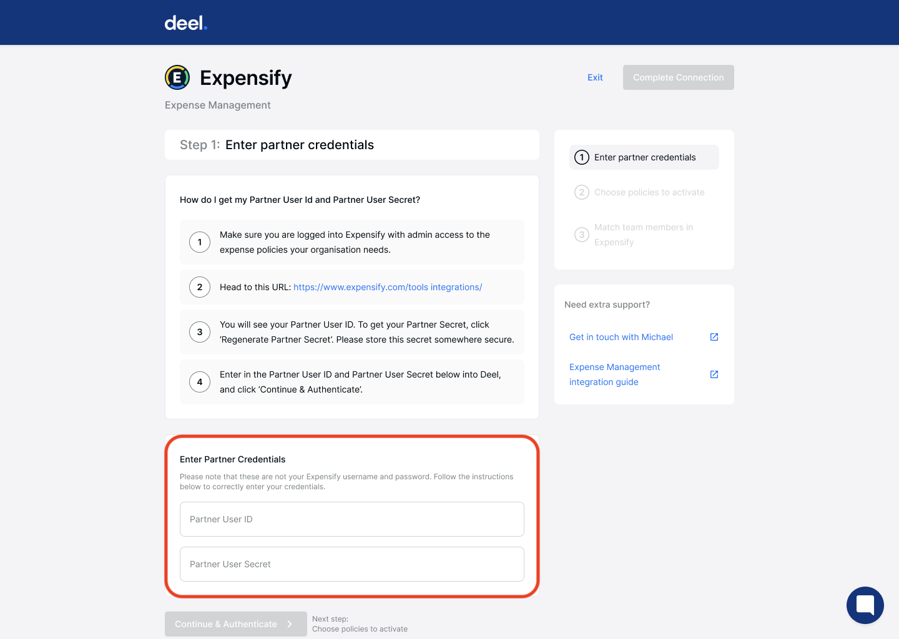
Task: Click the Expensify logo icon
Action: 177,77
